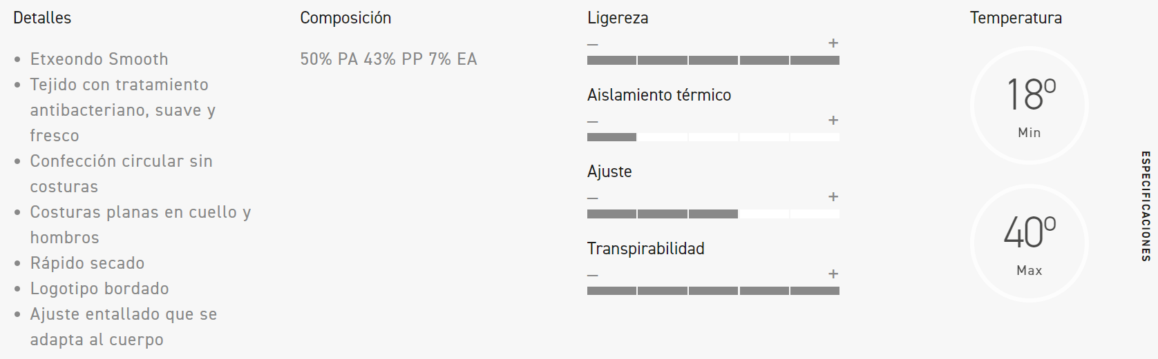Click the plus sign above the Ligereza bar

[x=833, y=43]
